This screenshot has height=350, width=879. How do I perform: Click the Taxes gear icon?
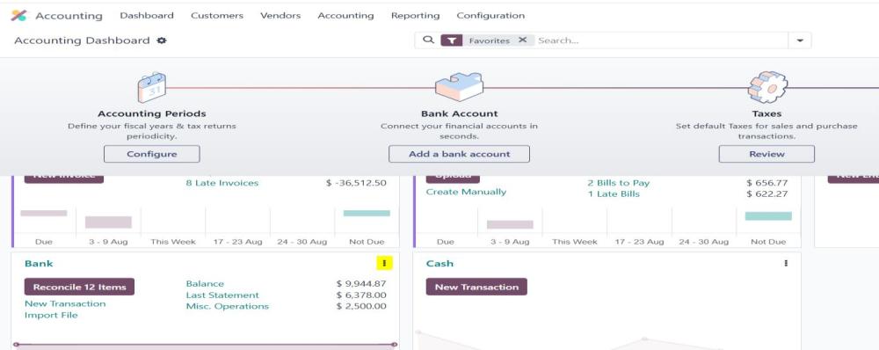pos(767,87)
